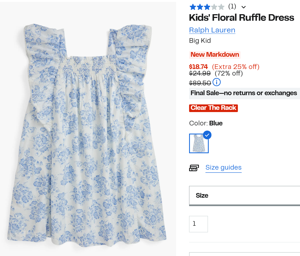The image size is (300, 256).
Task: Select the Blue dress color swatch
Action: click(x=199, y=143)
